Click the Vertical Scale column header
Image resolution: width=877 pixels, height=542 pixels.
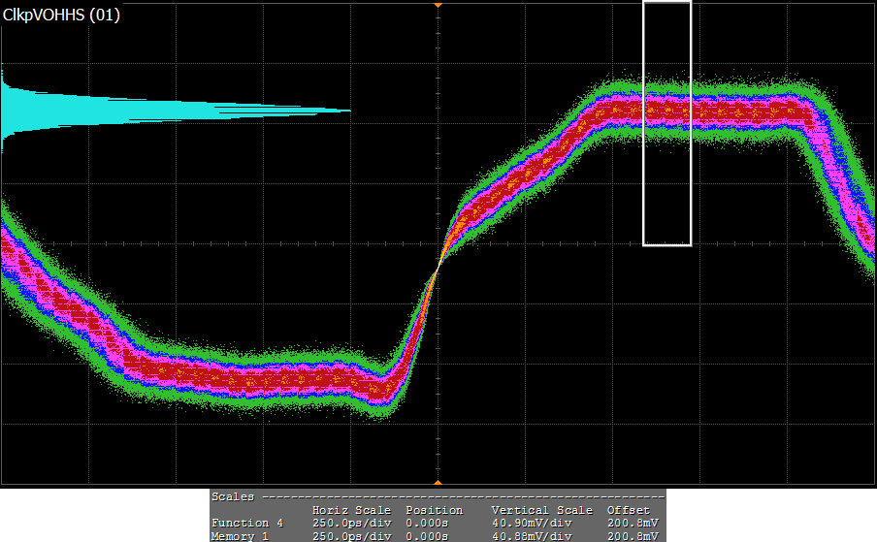541,510
